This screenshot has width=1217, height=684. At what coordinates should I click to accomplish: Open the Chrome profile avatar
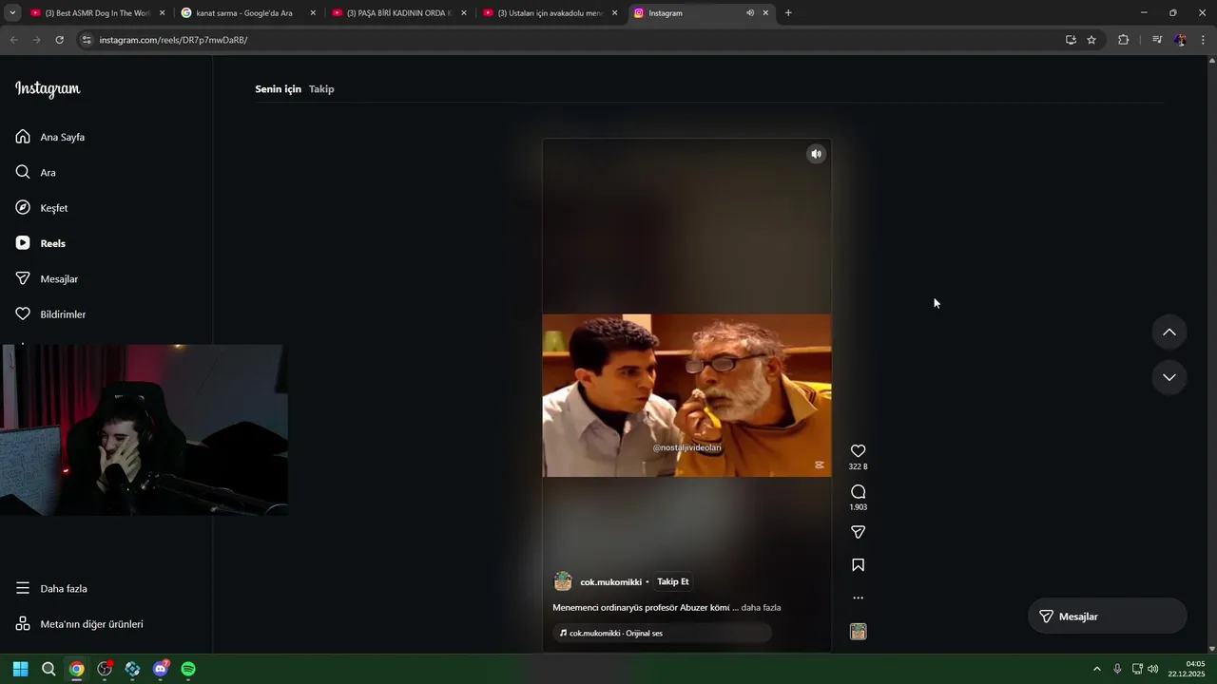click(x=1180, y=40)
